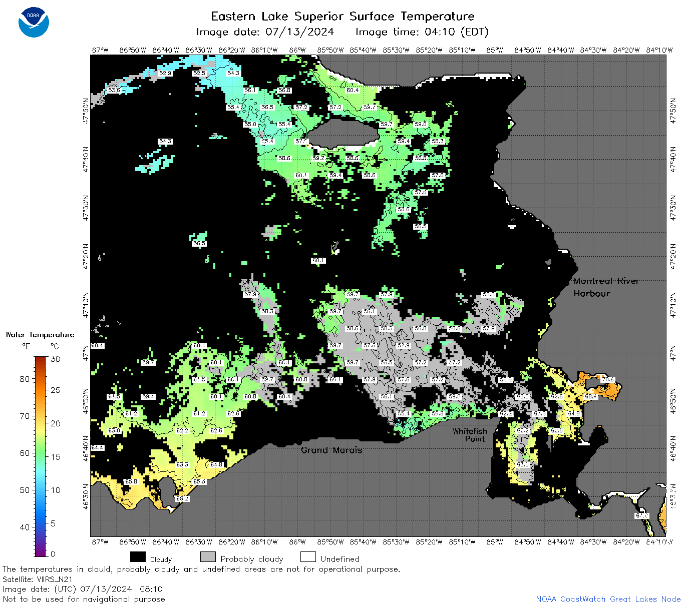Screen dimensions: 686x607
Task: Select the Montreal River Harbour map label
Action: click(606, 287)
